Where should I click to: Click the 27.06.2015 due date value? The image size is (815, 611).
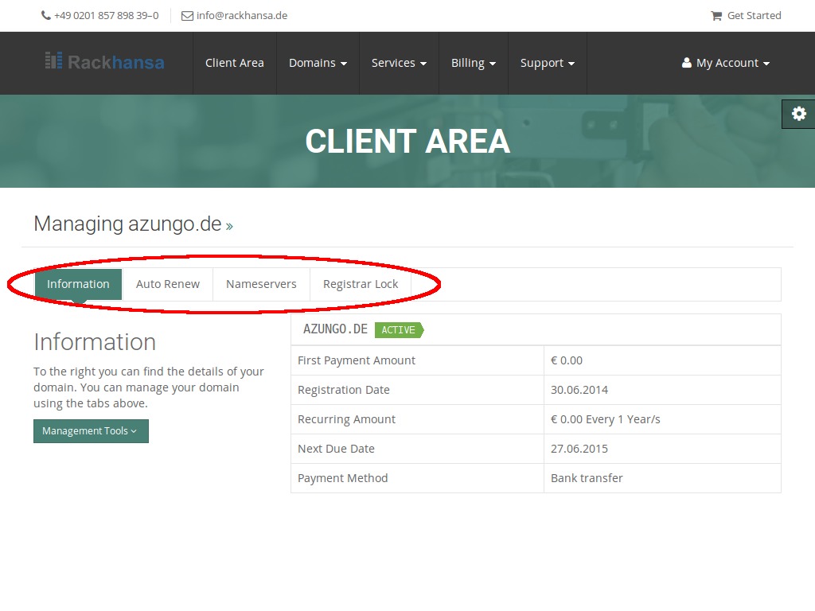[x=579, y=449]
